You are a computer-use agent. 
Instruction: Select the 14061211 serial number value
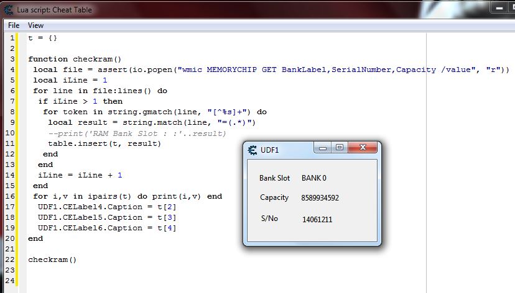click(x=317, y=219)
